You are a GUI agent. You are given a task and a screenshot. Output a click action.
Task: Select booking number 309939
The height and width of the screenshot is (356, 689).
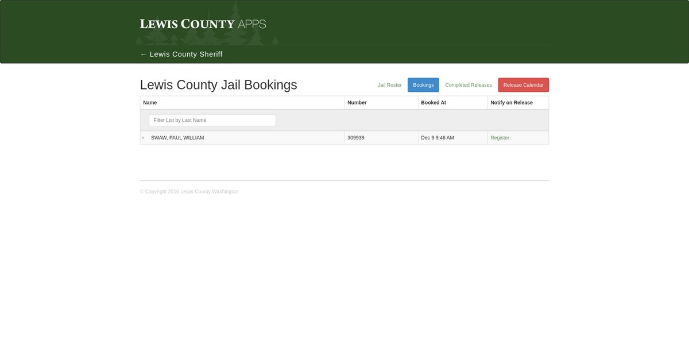click(x=356, y=138)
